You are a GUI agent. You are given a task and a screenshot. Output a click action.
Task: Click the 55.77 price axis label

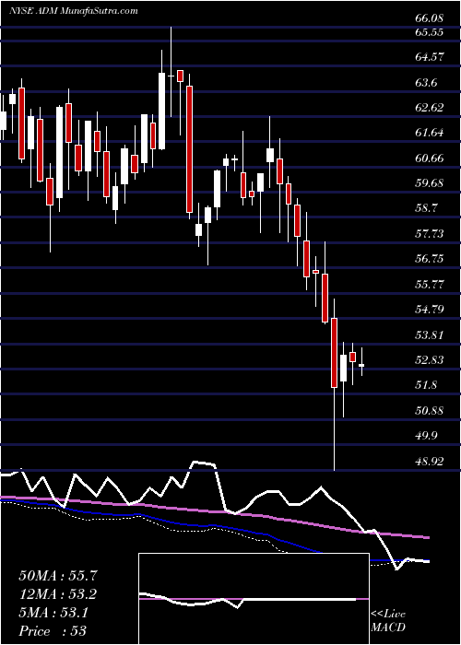430,285
